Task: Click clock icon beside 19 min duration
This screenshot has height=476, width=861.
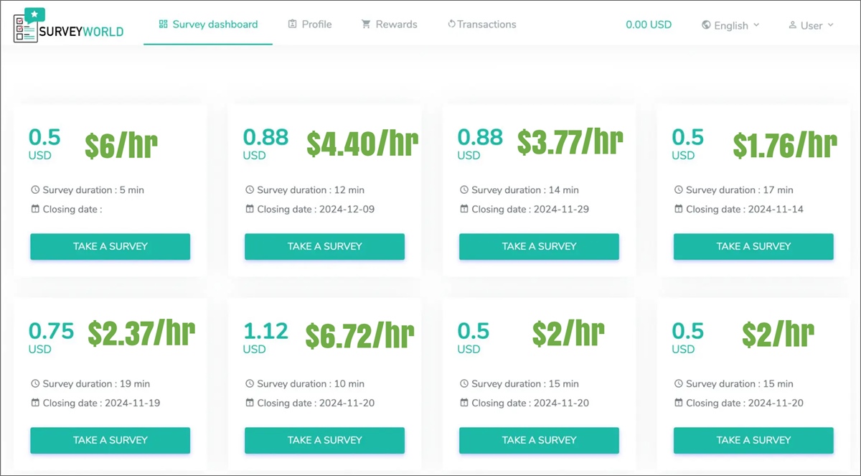Action: pos(35,384)
